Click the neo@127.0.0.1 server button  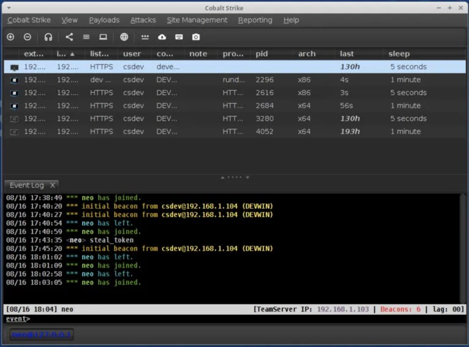coord(41,334)
